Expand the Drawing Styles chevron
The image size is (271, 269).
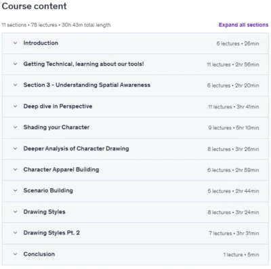point(15,211)
